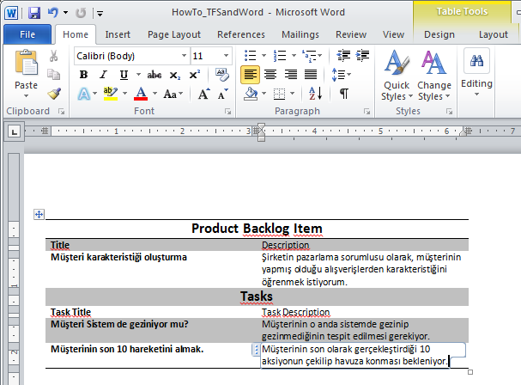Open the File tab

coord(27,34)
